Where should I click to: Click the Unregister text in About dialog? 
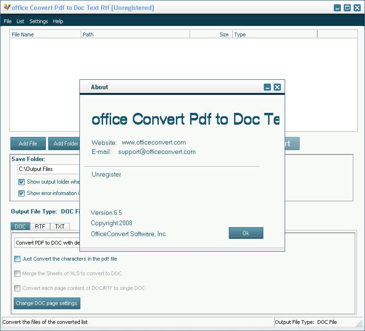click(106, 174)
